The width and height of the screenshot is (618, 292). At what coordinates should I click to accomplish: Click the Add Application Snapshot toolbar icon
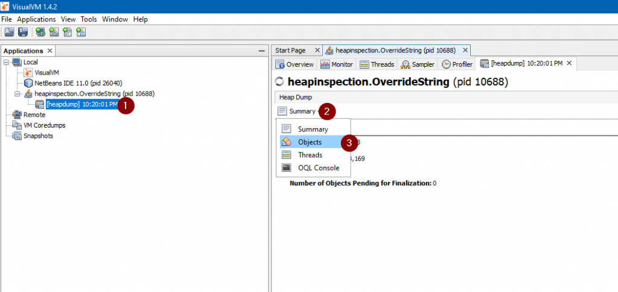[x=81, y=33]
